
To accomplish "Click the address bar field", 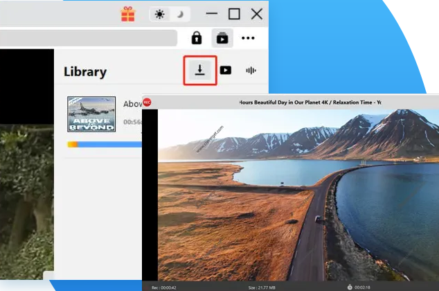I will [x=89, y=38].
